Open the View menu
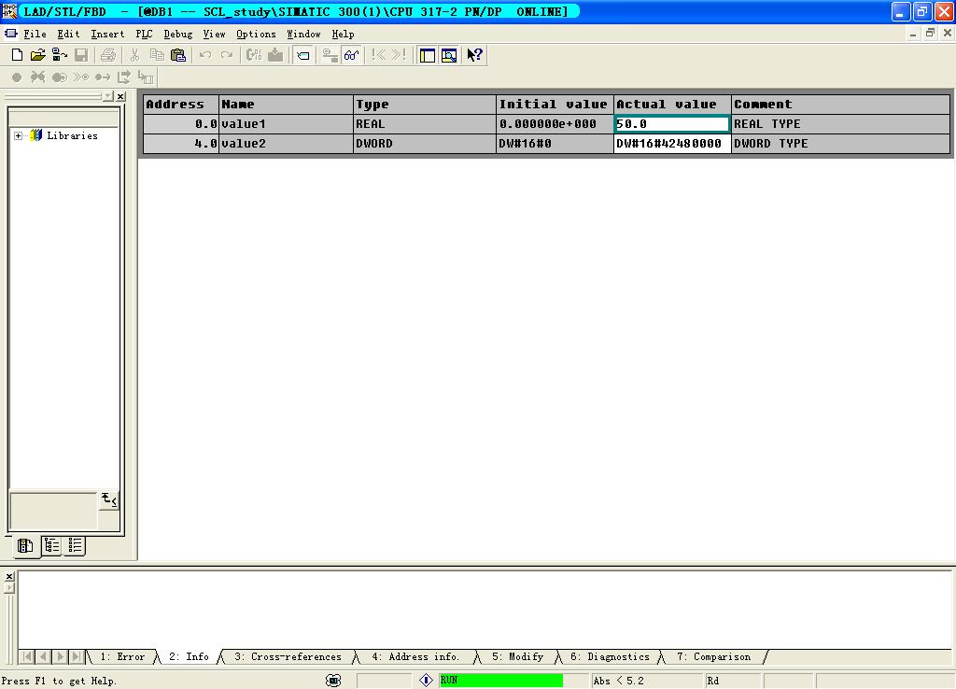Viewport: 956px width, 689px height. pos(214,35)
